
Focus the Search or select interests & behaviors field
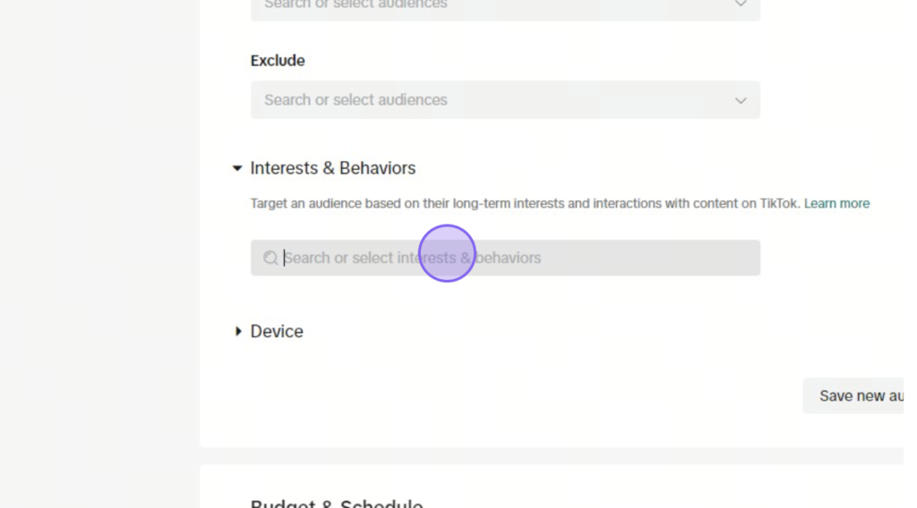tap(505, 258)
